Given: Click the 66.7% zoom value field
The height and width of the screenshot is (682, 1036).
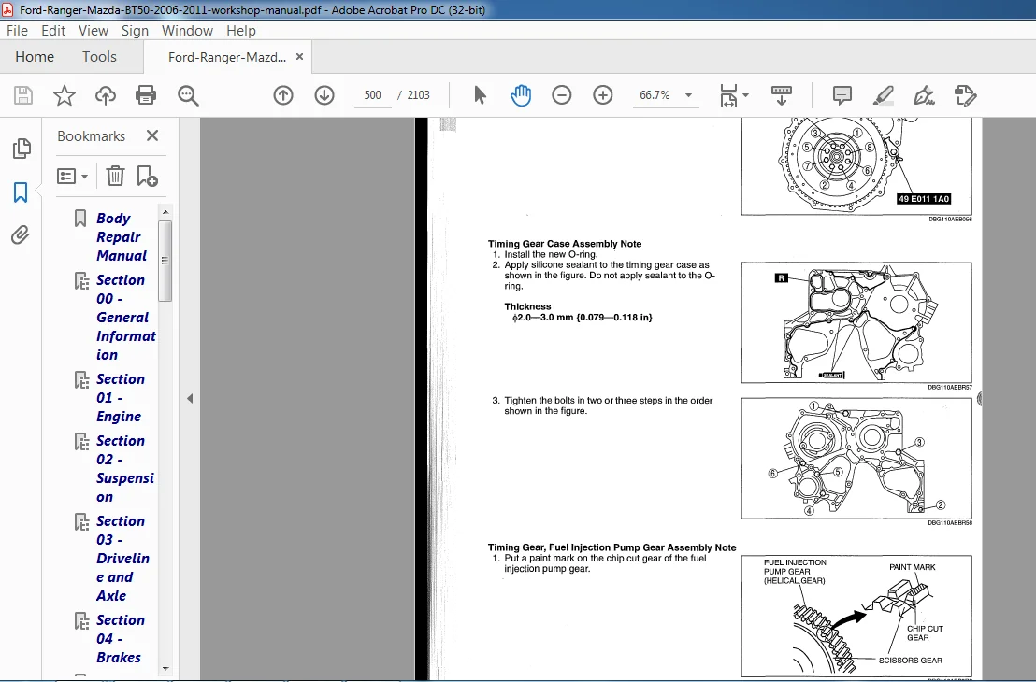Looking at the screenshot, I should click(655, 95).
